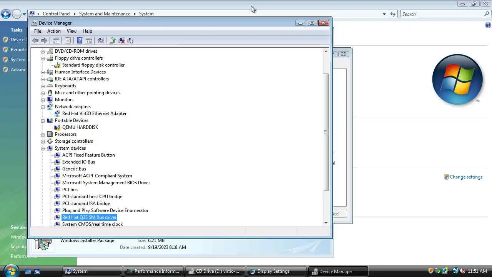This screenshot has width=492, height=277.
Task: Click the Uninstall device icon with red X
Action: (121, 40)
